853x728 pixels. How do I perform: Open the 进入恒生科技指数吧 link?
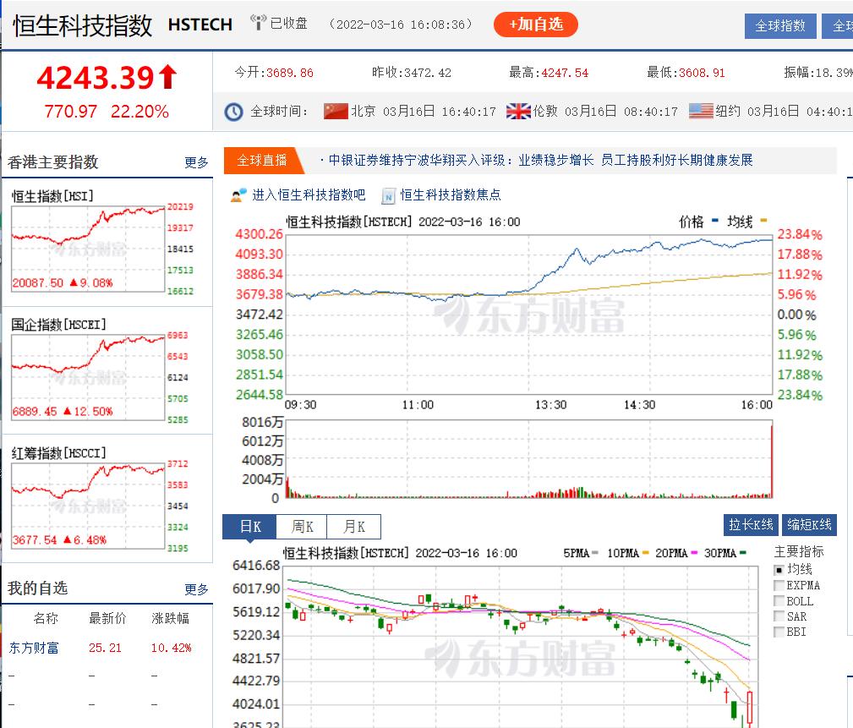point(309,194)
